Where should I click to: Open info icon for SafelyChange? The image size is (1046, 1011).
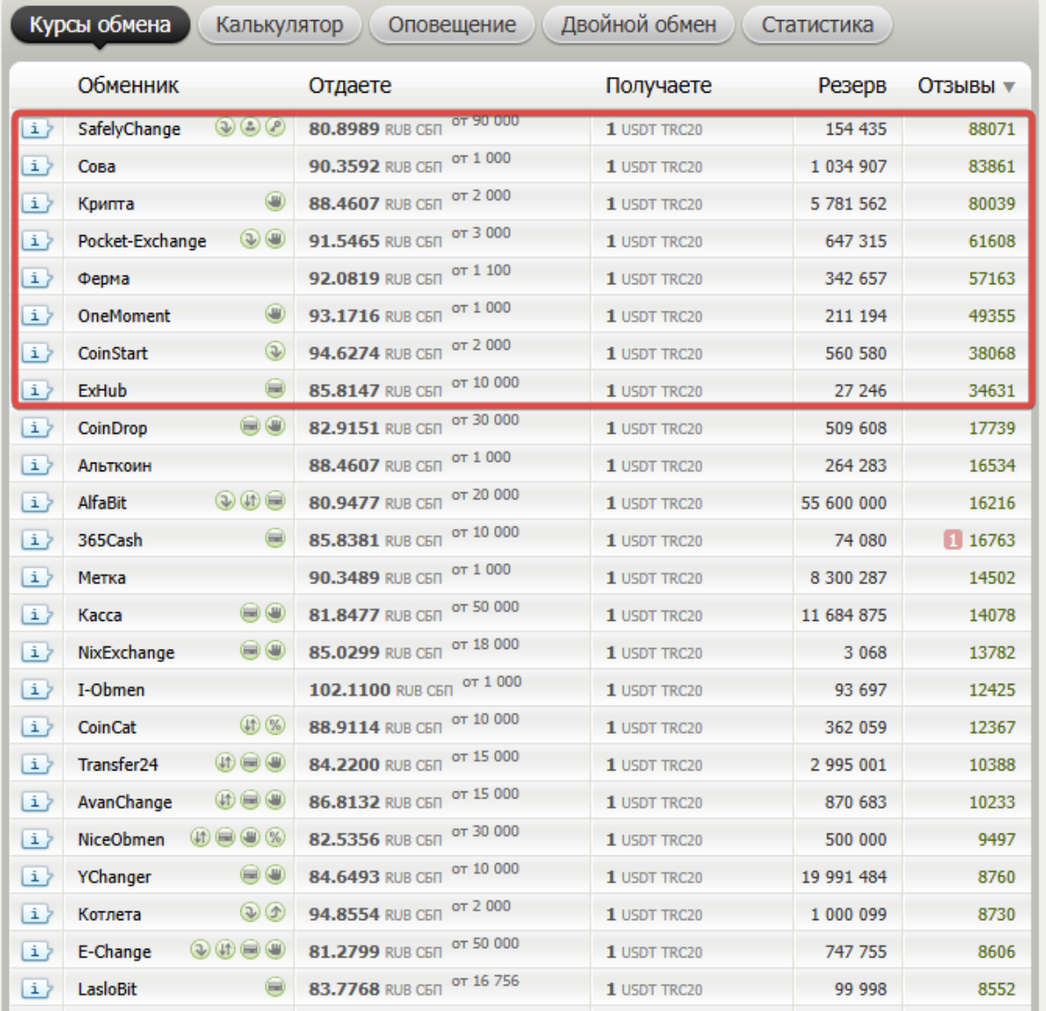(37, 128)
